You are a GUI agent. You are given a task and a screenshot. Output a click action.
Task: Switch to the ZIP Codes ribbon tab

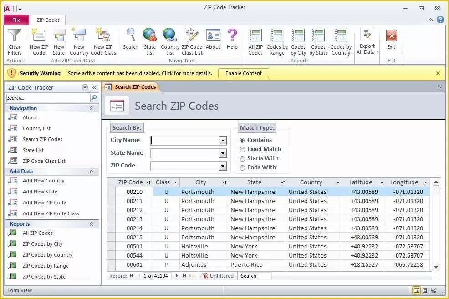click(x=48, y=20)
